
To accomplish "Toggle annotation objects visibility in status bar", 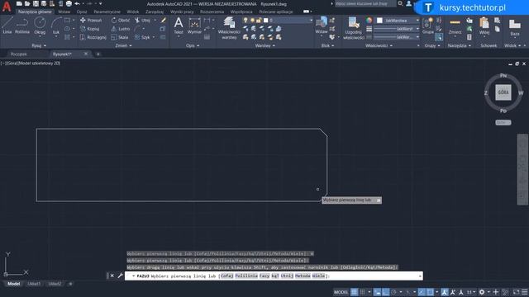I will (x=445, y=292).
